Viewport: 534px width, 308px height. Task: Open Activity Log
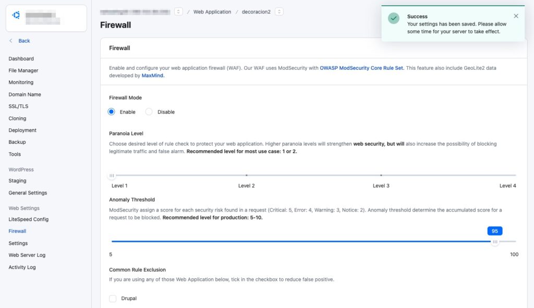coord(22,267)
